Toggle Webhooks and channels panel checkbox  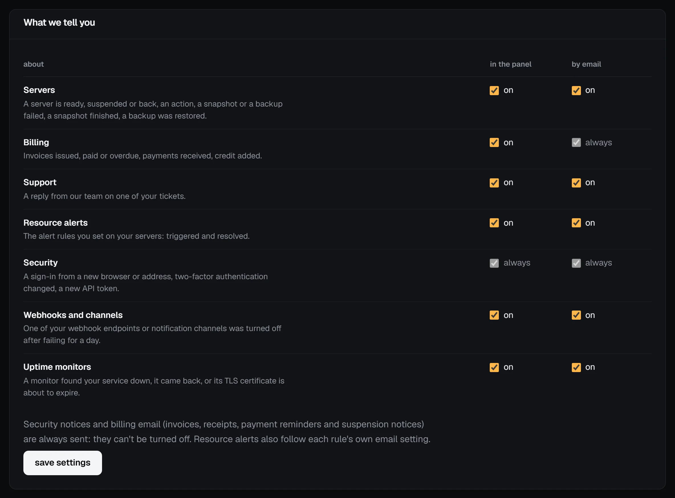[x=494, y=315]
